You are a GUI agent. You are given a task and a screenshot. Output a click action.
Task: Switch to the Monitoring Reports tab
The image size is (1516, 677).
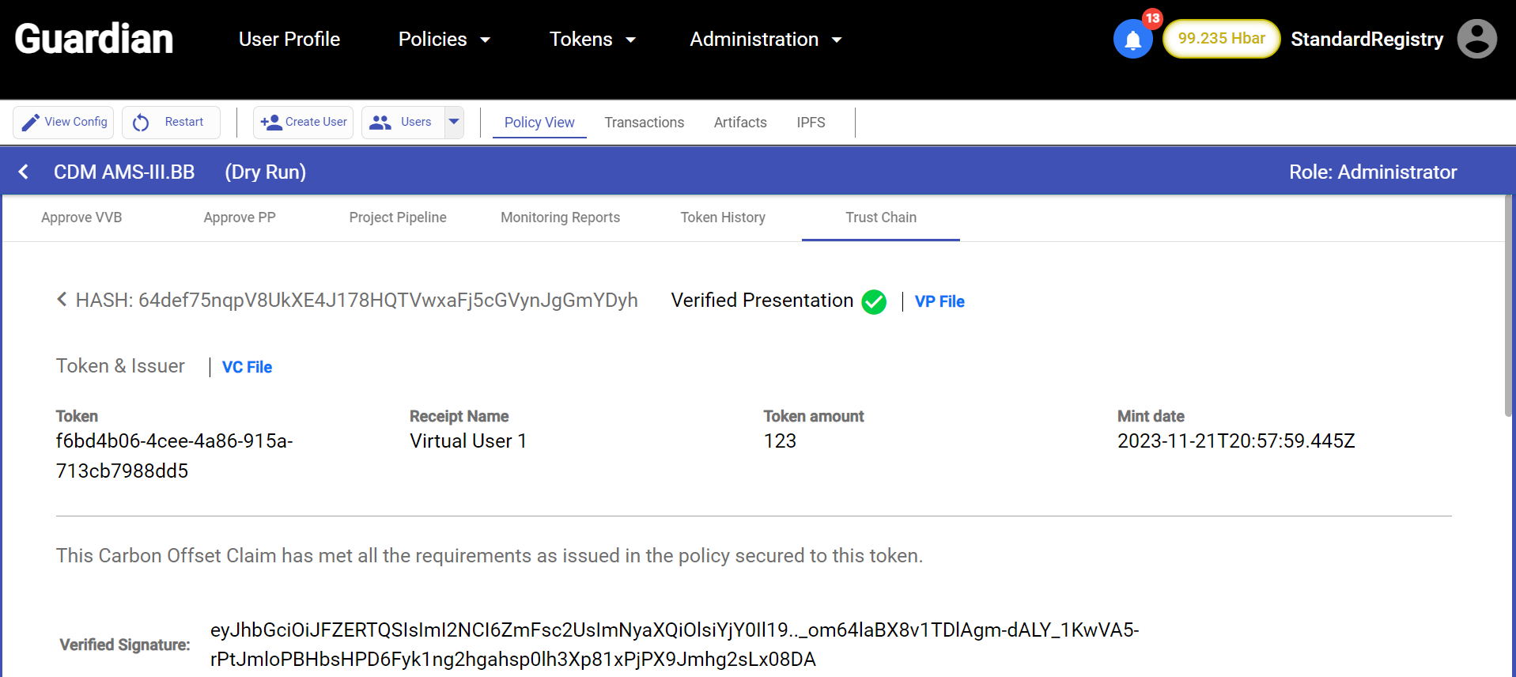[560, 217]
